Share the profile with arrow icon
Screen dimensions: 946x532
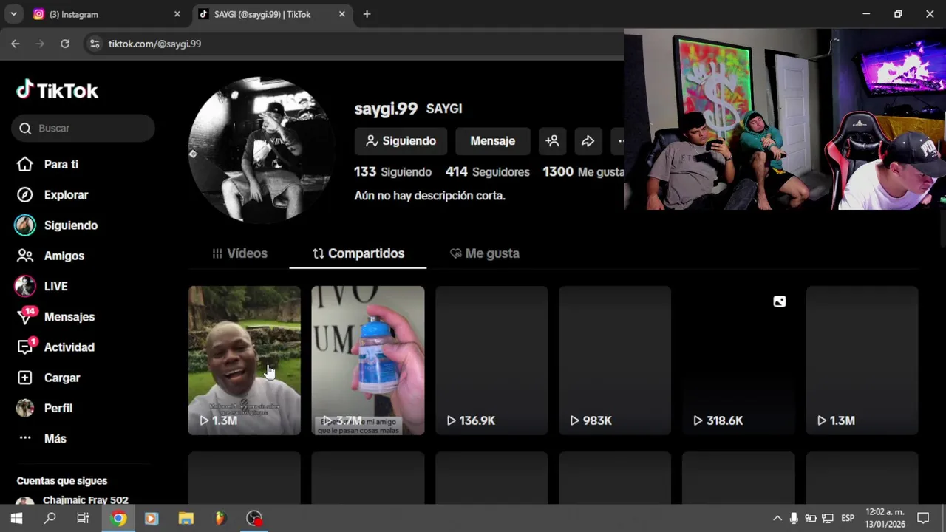click(588, 141)
